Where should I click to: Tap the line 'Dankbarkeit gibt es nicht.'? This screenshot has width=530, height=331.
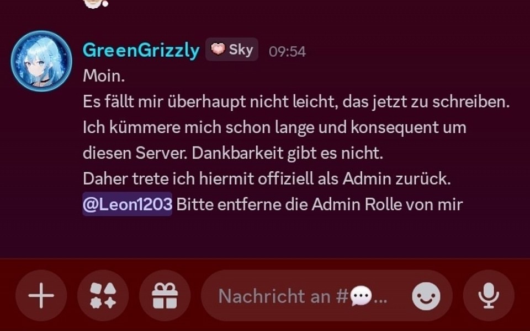[x=287, y=153]
